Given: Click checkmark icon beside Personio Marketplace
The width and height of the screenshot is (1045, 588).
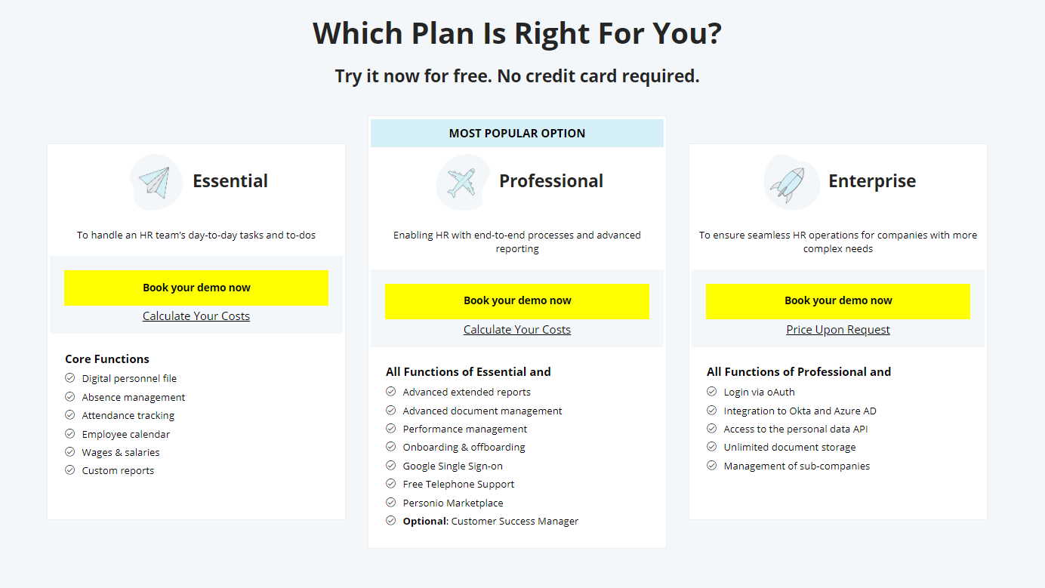Looking at the screenshot, I should (x=391, y=503).
